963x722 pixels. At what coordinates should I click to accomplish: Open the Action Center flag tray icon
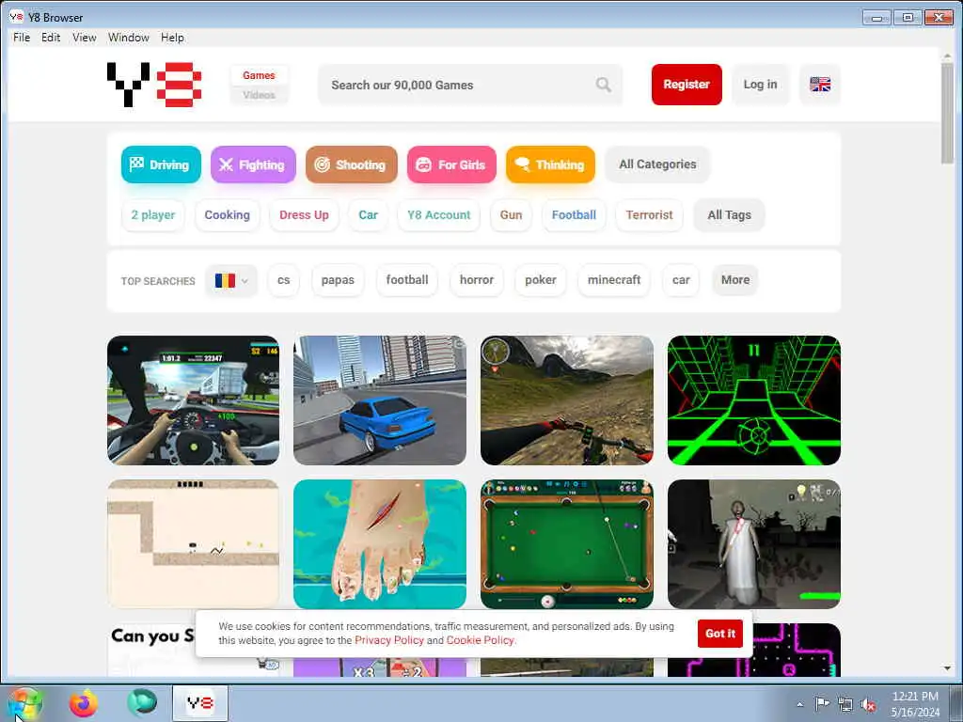822,704
